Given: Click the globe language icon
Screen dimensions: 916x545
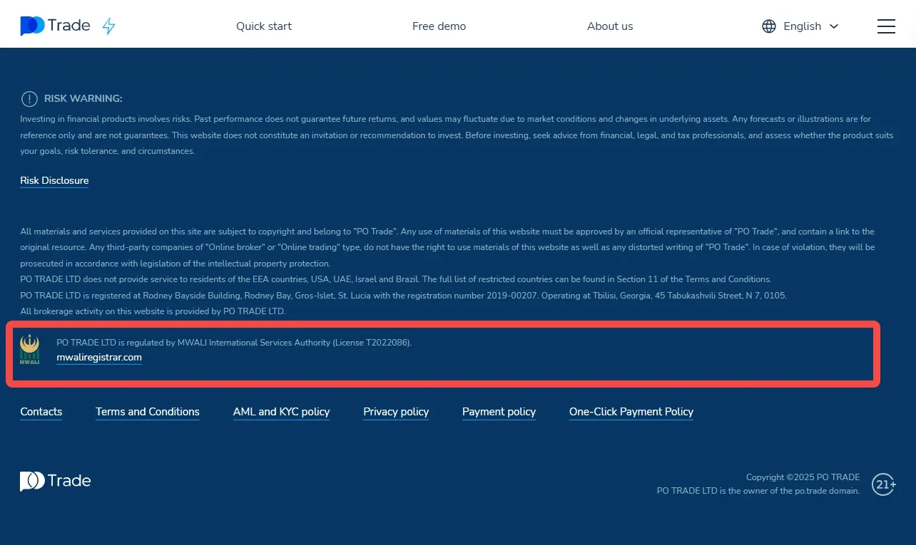Looking at the screenshot, I should pyautogui.click(x=769, y=26).
